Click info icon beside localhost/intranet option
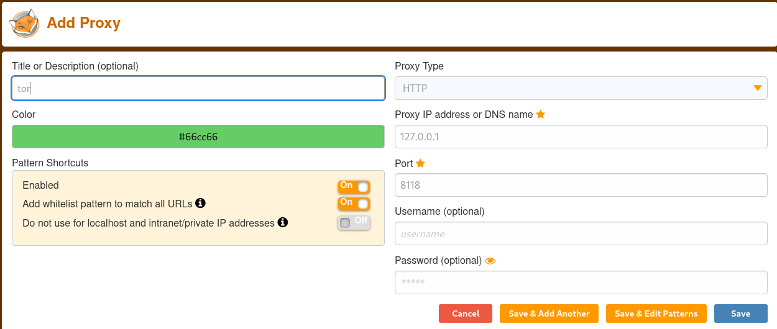 point(282,222)
